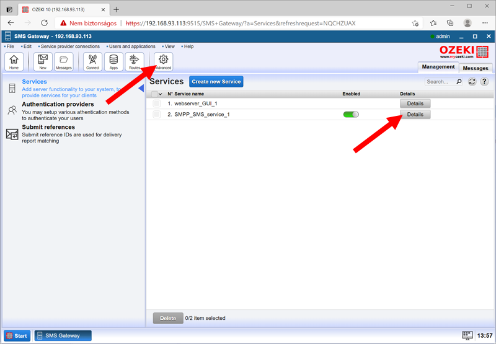Select the SMPP_SMS_service_1 row checkbox
496x344 pixels.
coord(157,115)
